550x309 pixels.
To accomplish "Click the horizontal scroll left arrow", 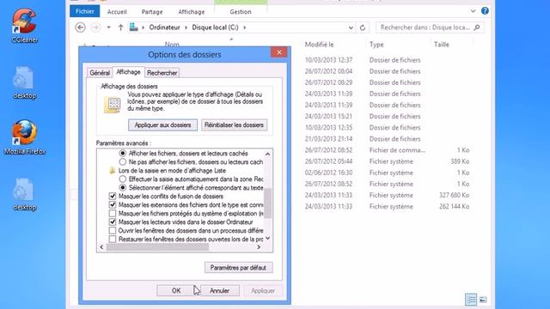I will point(101,247).
